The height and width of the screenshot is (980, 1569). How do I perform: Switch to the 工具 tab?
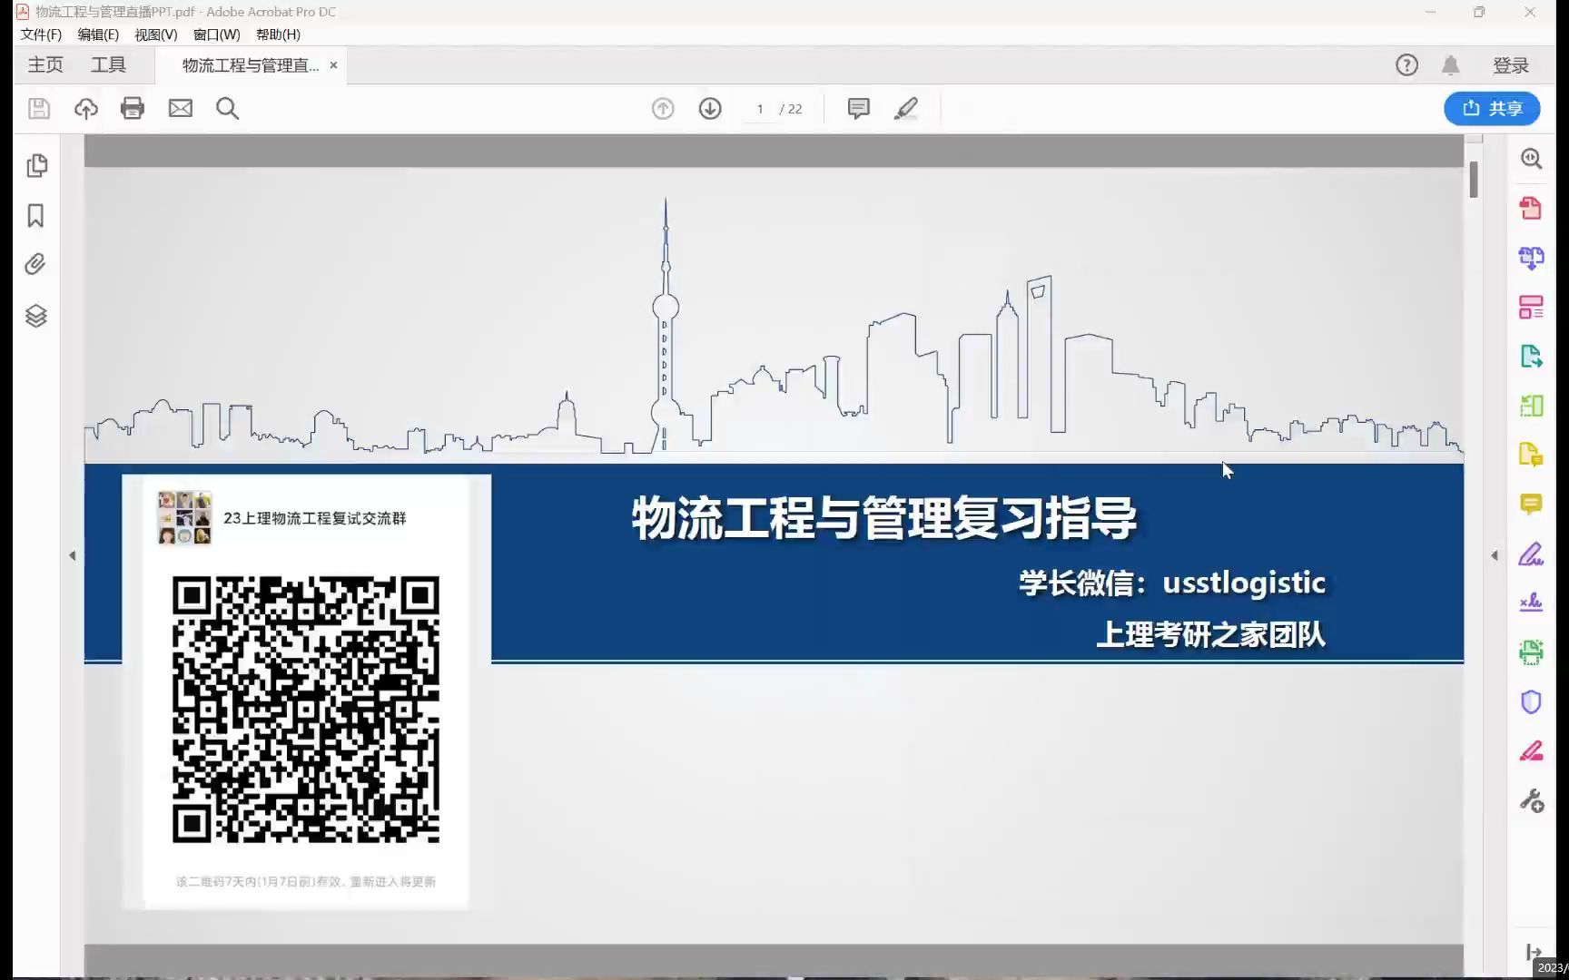click(x=108, y=65)
